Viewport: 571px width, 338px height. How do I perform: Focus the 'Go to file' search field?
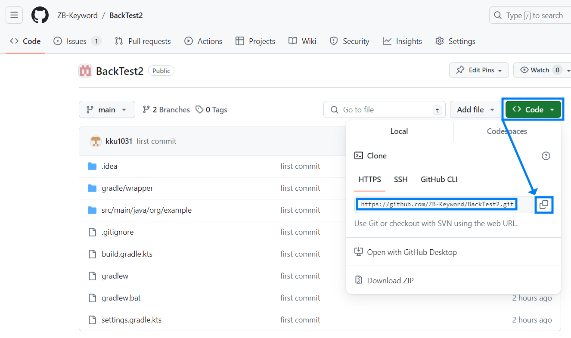coord(385,109)
